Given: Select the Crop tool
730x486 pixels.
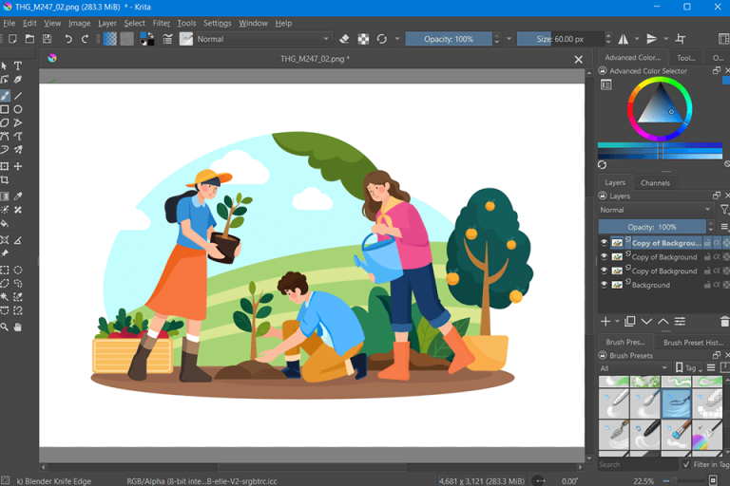Looking at the screenshot, I should click(5, 180).
